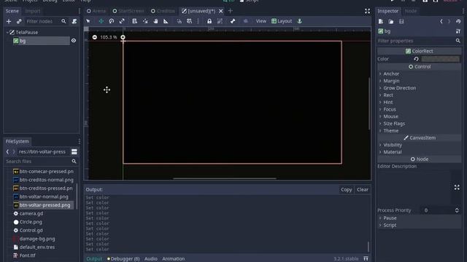Viewport: 467px width, 262px height.
Task: Toggle smart snapping in toolbar
Action: (179, 21)
